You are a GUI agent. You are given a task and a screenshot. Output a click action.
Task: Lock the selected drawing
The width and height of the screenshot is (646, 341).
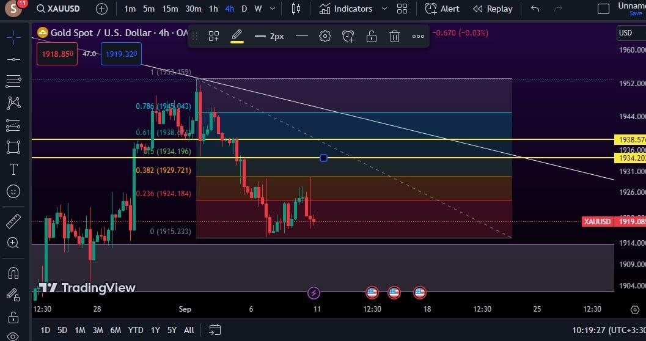[x=371, y=36]
